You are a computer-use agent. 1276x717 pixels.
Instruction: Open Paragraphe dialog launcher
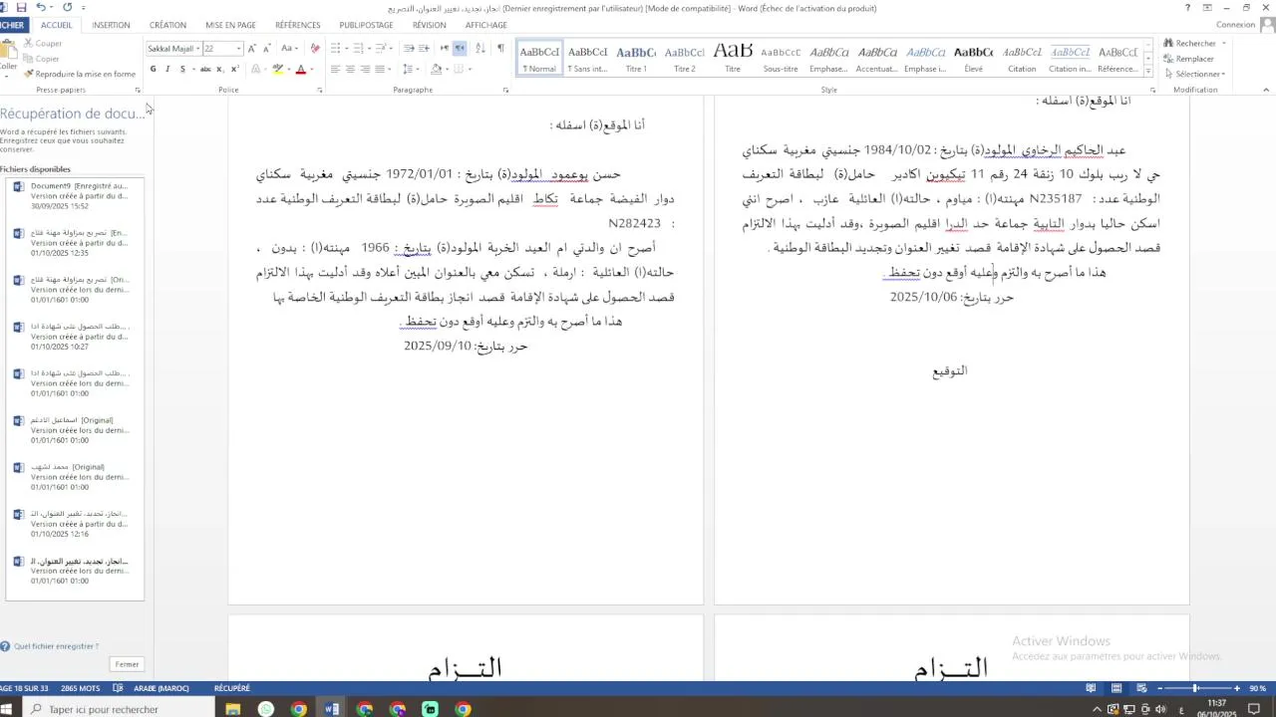(506, 91)
